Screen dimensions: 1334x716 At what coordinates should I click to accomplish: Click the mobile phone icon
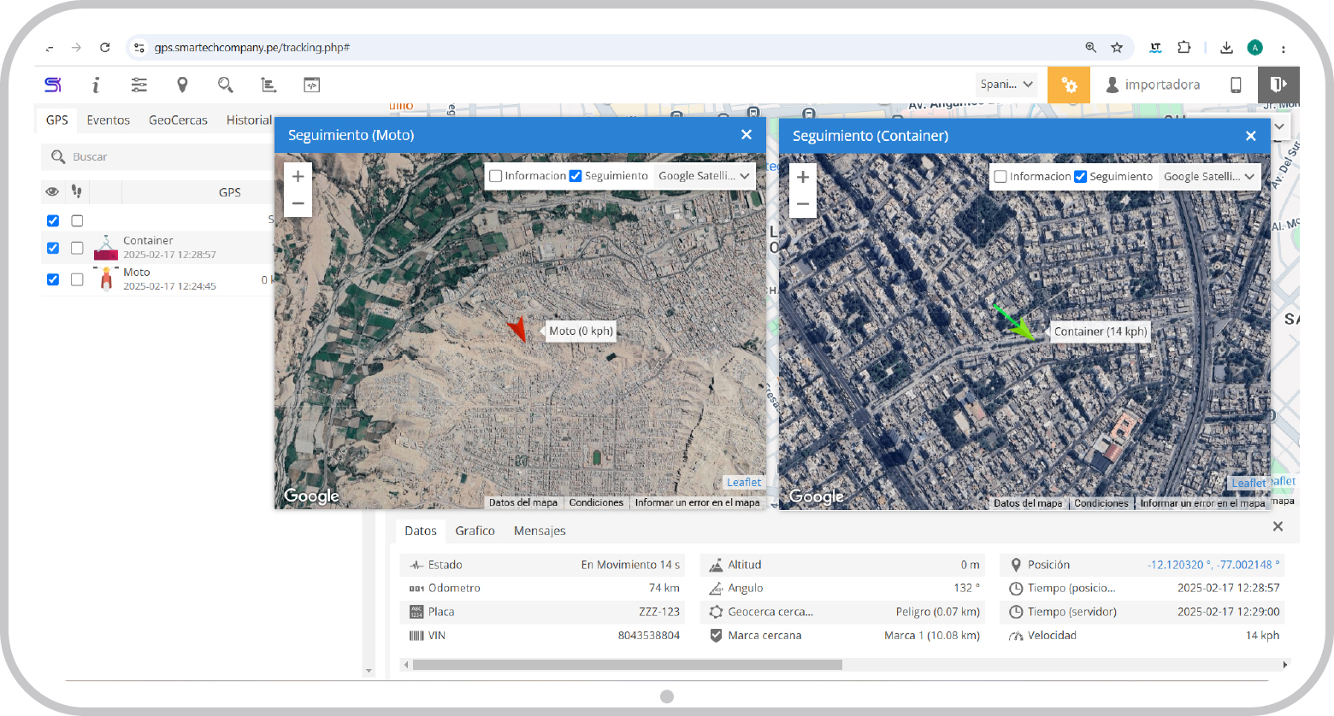click(x=1236, y=85)
